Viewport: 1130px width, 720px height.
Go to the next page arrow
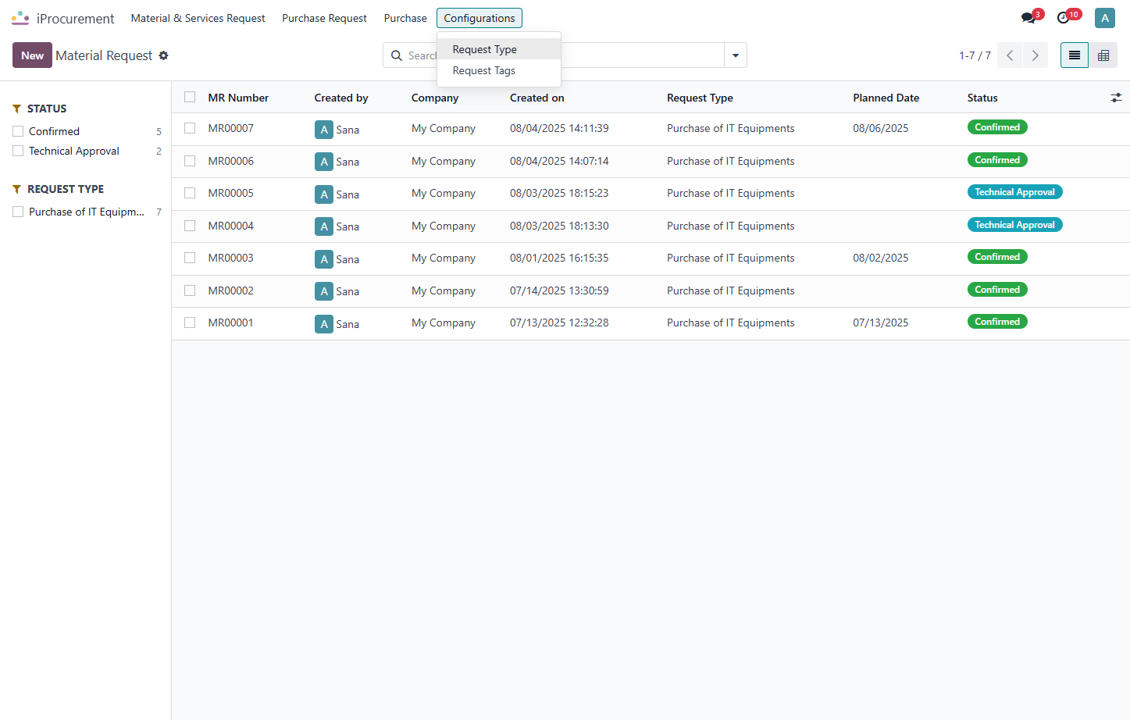click(x=1036, y=55)
